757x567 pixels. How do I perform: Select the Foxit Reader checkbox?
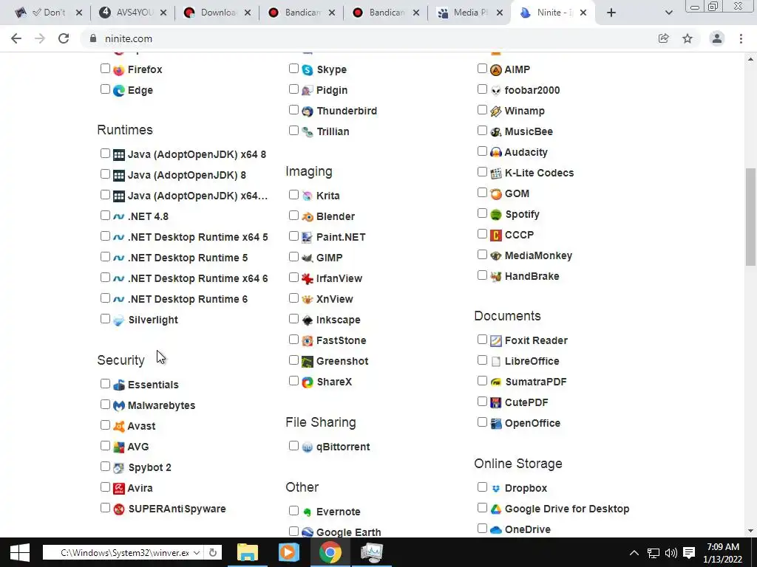coord(482,340)
